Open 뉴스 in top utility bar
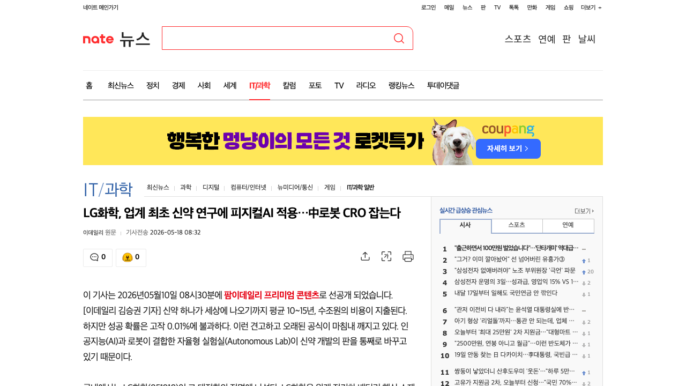Image resolution: width=686 pixels, height=386 pixels. point(467,8)
